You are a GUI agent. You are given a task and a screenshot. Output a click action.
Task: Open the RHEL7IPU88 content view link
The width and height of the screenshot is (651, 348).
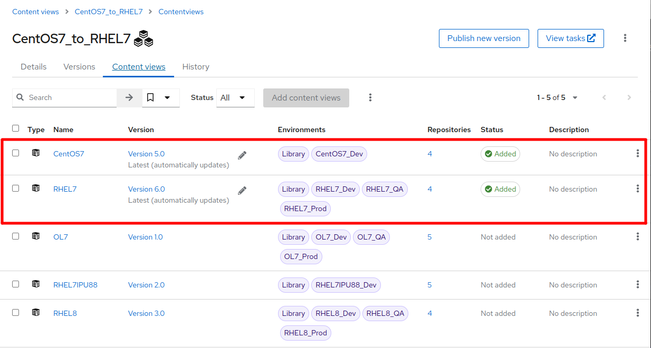(75, 285)
